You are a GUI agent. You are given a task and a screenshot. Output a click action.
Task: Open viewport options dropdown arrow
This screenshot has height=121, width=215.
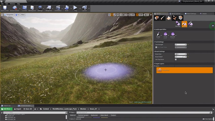(2, 15)
